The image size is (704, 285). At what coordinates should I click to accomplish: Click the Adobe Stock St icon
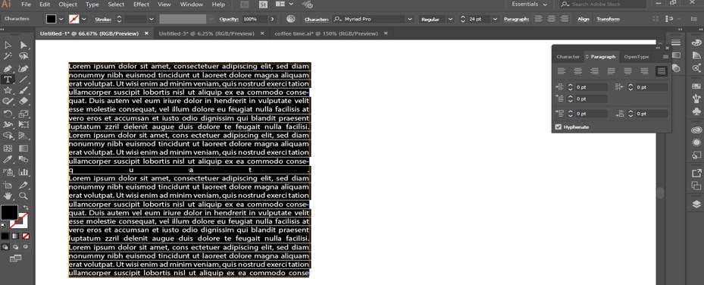click(264, 4)
